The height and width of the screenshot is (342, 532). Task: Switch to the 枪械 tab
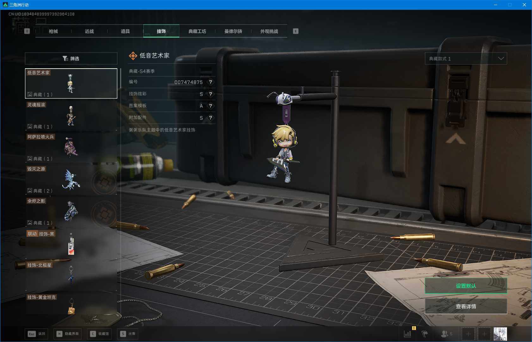(x=53, y=31)
